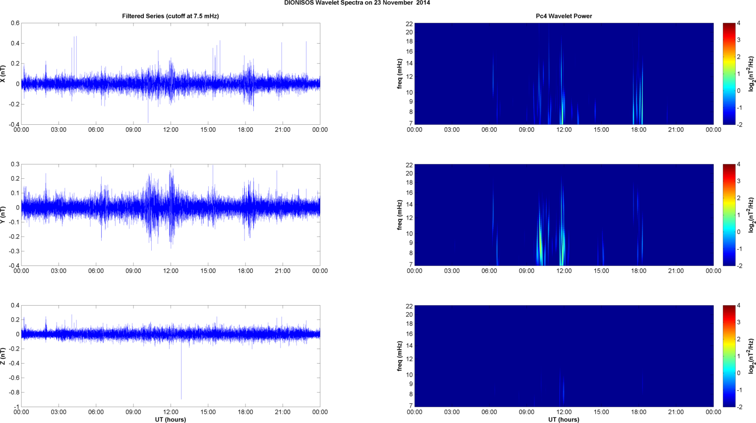Click 'UT (hours)' label under the Z time series
The height and width of the screenshot is (423, 756).
tap(171, 420)
